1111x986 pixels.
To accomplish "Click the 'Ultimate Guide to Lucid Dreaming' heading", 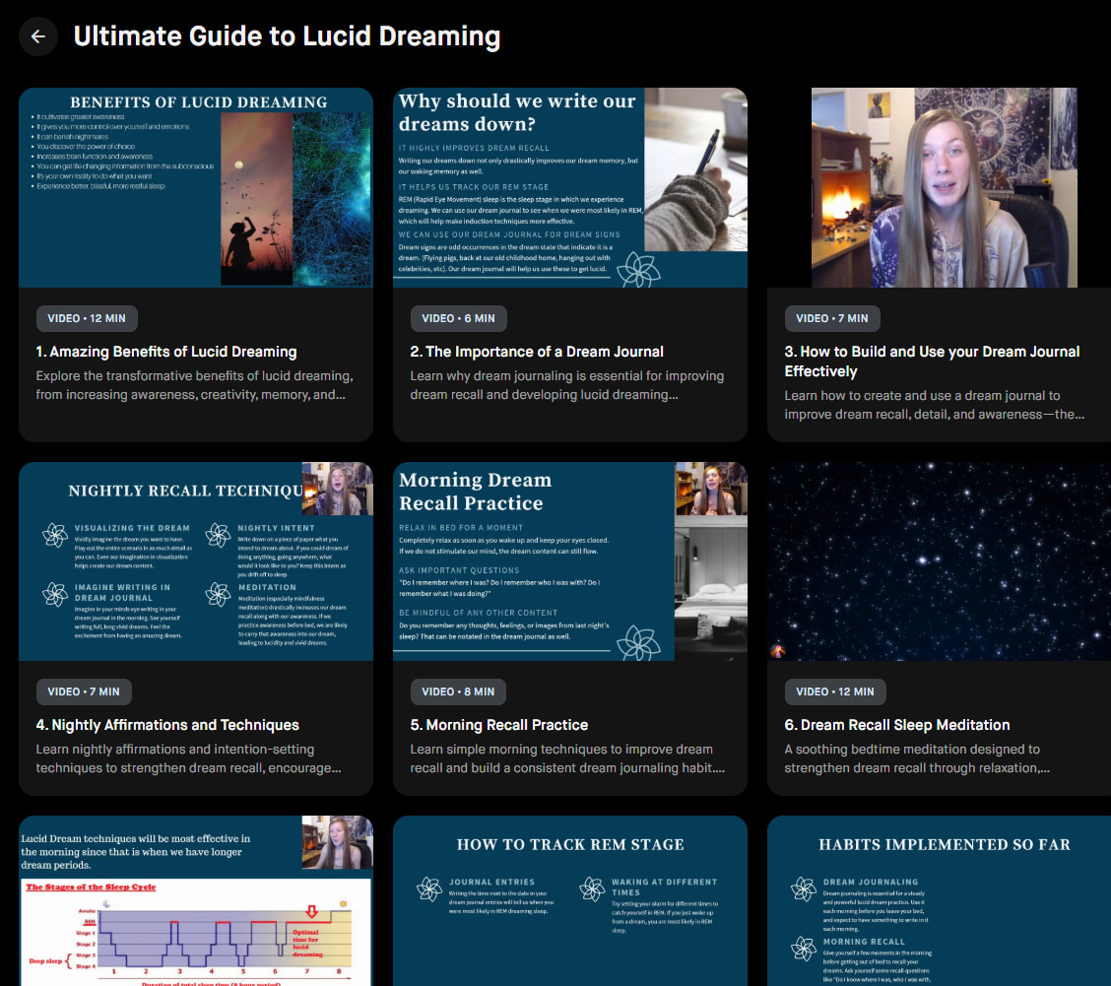I will pyautogui.click(x=287, y=36).
